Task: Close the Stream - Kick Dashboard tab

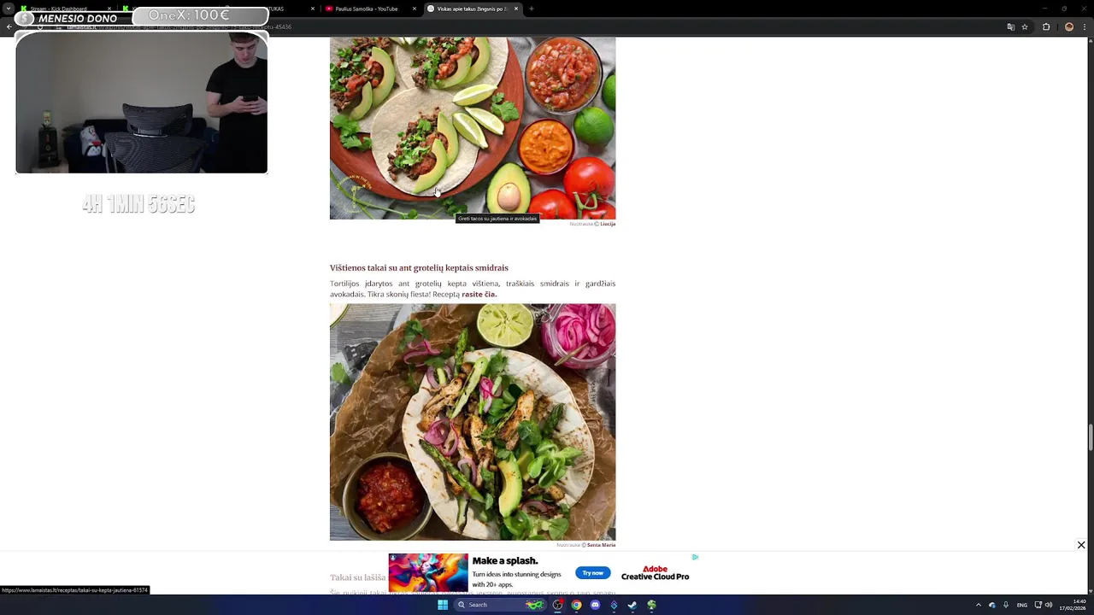Action: (109, 9)
